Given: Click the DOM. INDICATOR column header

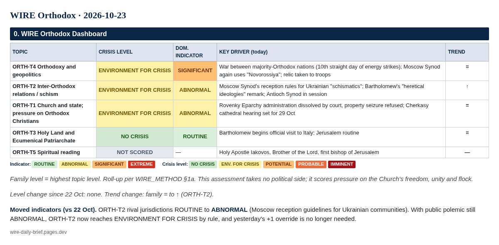Looking at the screenshot, I should tap(195, 52).
